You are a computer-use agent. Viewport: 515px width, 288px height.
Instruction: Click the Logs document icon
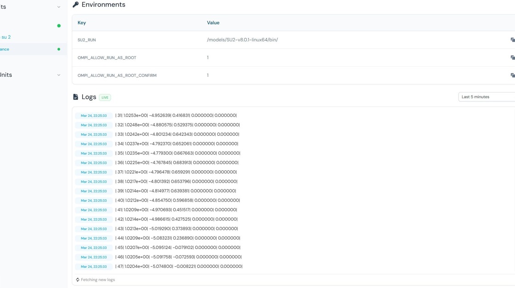pyautogui.click(x=75, y=97)
